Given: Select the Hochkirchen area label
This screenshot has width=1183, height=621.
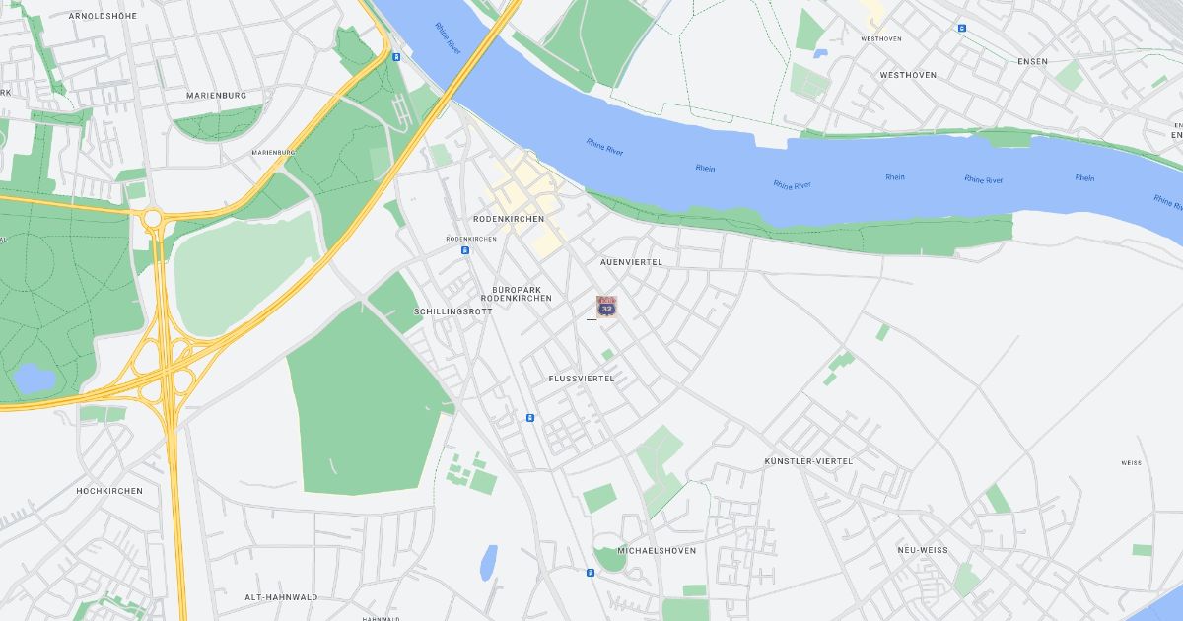Looking at the screenshot, I should (x=109, y=491).
